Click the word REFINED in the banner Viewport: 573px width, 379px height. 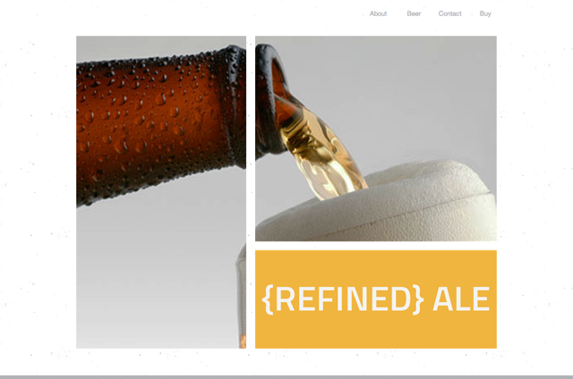[343, 299]
